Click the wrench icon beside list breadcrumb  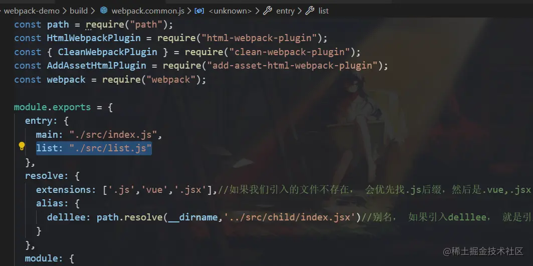tap(310, 11)
